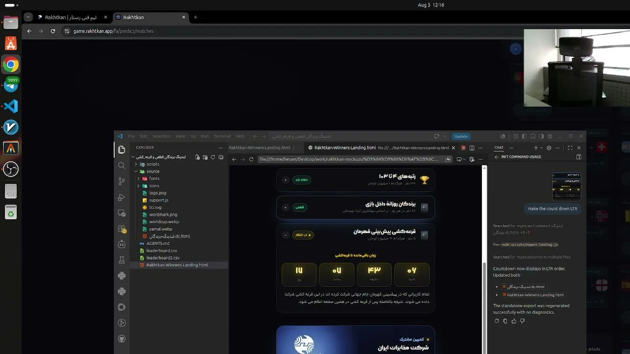
Task: Go back in the preview browser
Action: [x=234, y=159]
